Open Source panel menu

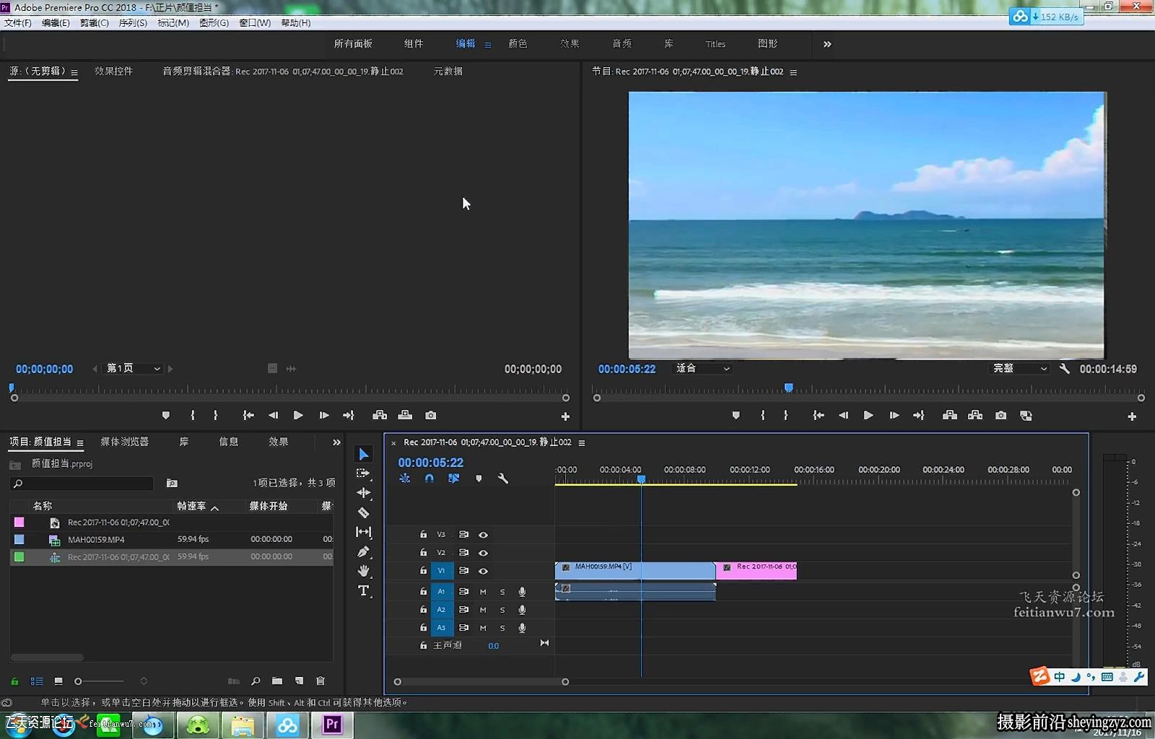[x=74, y=72]
